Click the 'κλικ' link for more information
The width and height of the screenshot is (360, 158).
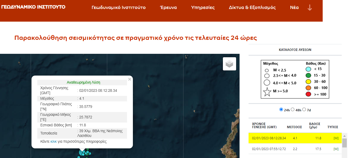[x=54, y=141]
